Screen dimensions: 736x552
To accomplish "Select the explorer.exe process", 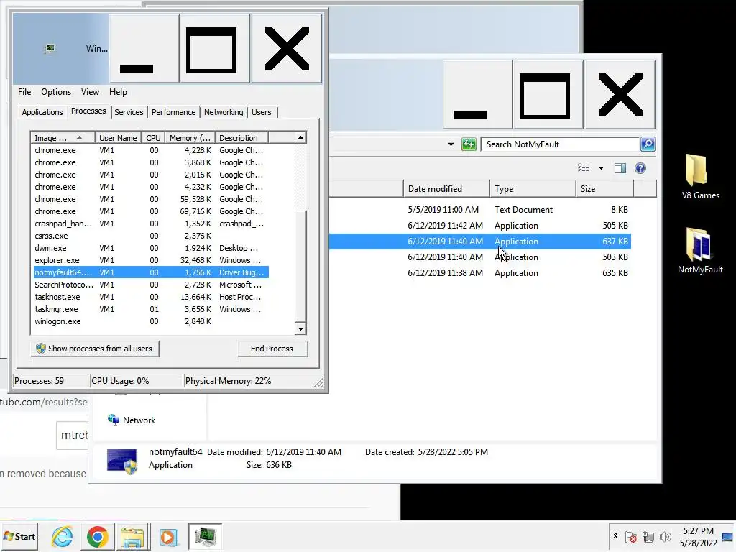I will point(151,260).
